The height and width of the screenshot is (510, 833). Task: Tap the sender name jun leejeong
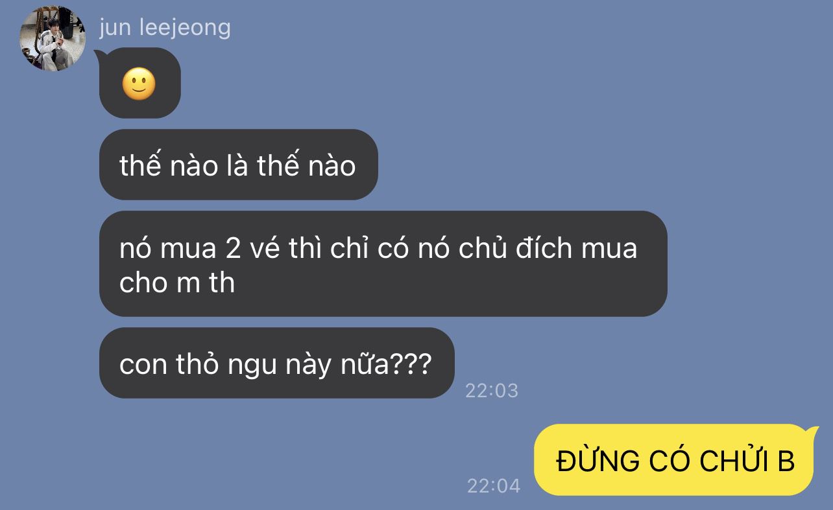click(165, 28)
